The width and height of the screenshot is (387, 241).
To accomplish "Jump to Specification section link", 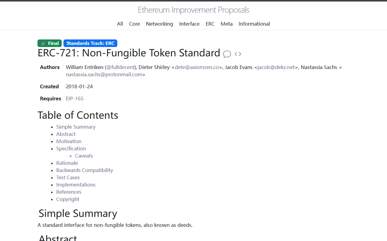I will [x=71, y=149].
